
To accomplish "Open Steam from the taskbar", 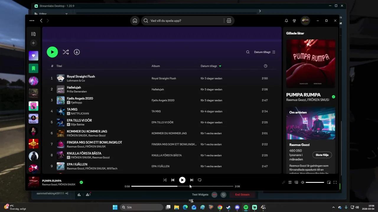I will (229, 207).
